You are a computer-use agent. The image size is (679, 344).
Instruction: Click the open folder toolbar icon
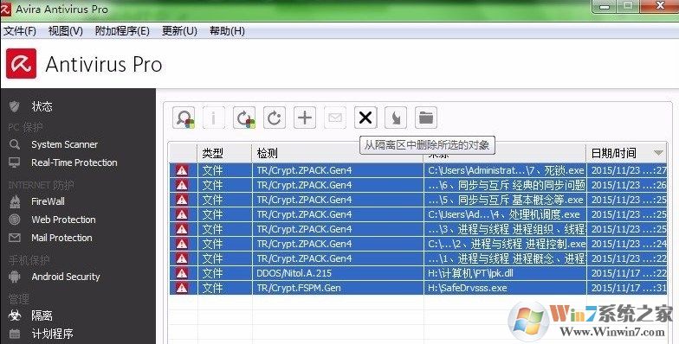pyautogui.click(x=426, y=118)
